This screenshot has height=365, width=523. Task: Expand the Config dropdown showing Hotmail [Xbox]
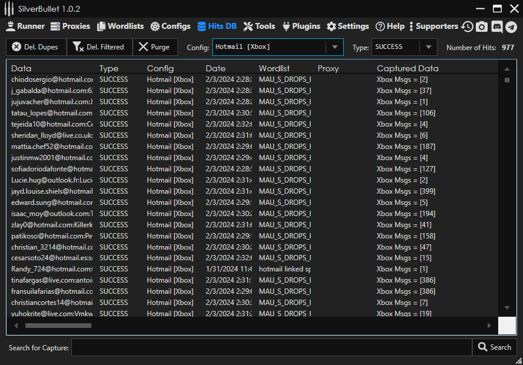click(x=335, y=47)
